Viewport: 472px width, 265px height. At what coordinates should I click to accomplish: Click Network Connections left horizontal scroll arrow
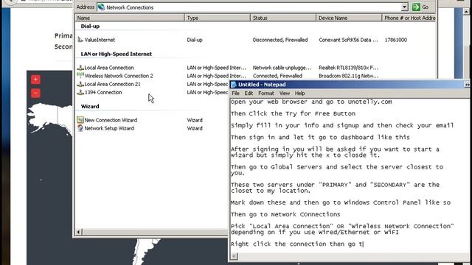click(79, 232)
